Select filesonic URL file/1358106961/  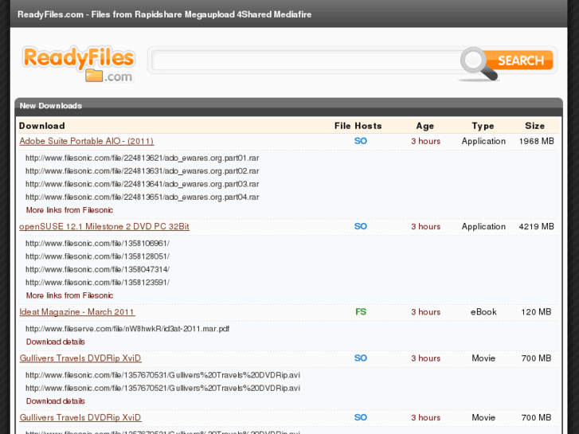(x=97, y=244)
